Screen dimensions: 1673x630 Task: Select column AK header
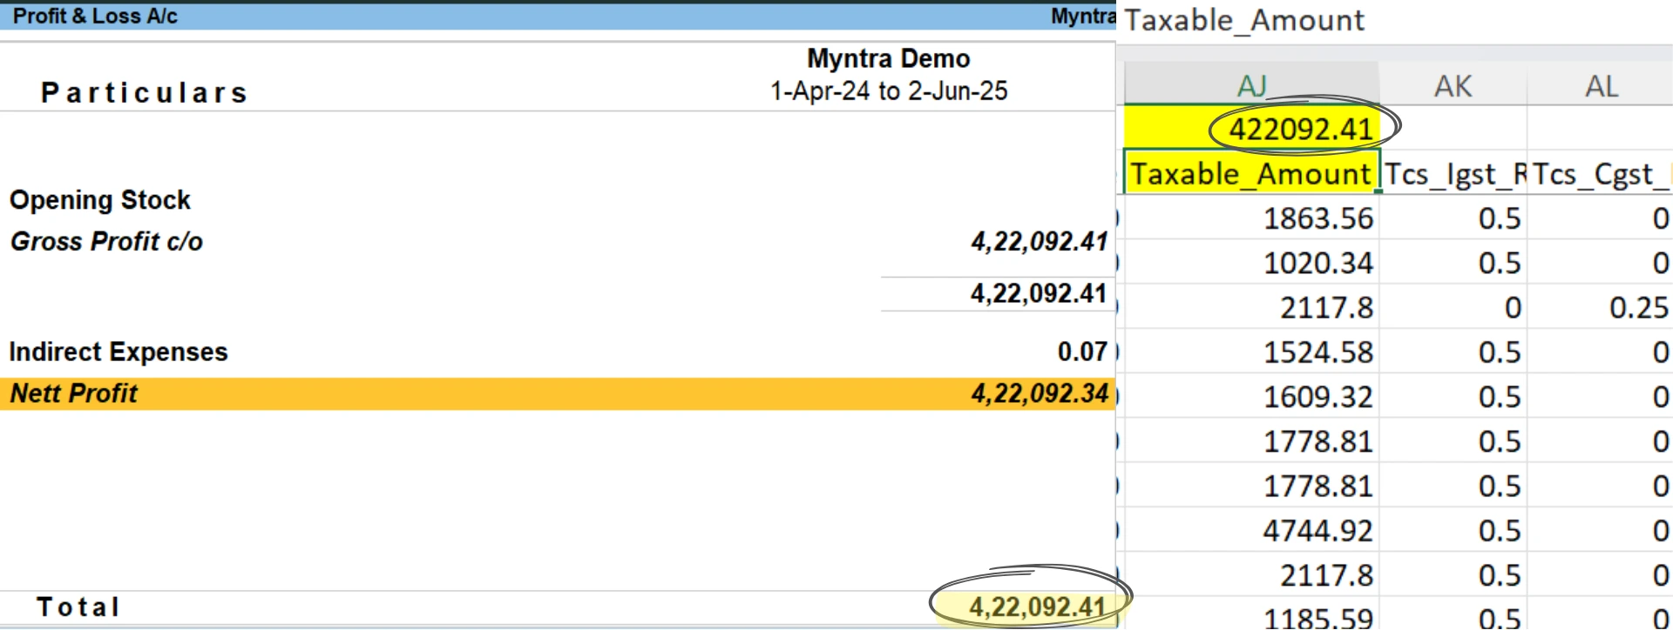pyautogui.click(x=1453, y=85)
